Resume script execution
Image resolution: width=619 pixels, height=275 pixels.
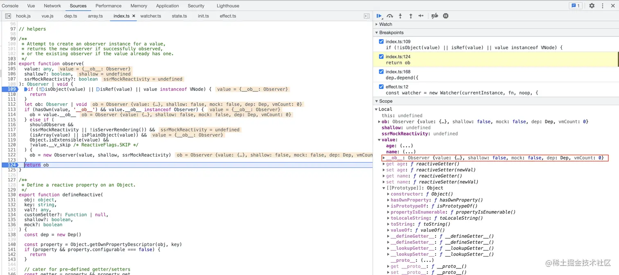379,16
